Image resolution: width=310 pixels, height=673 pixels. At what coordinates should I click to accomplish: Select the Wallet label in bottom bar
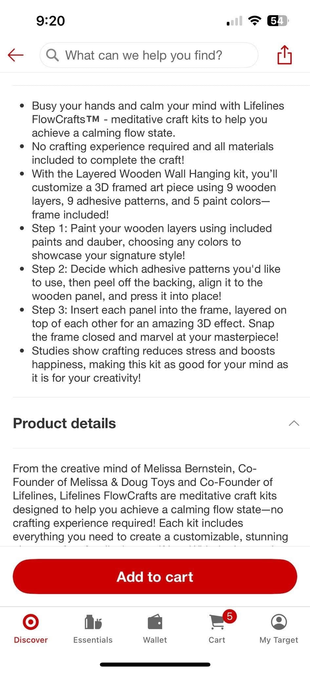pyautogui.click(x=155, y=640)
